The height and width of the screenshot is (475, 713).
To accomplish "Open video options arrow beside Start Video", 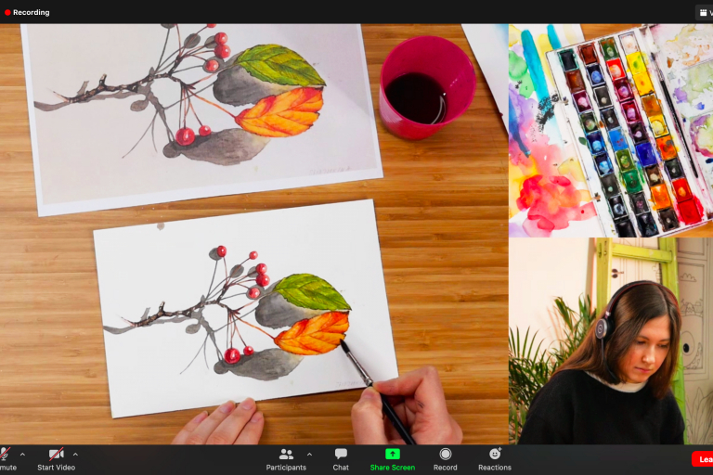I will point(75,455).
